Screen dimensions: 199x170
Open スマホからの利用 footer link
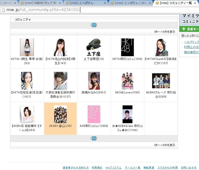click(168, 168)
